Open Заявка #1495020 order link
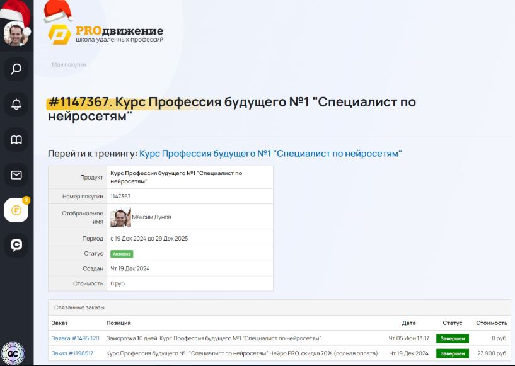This screenshot has width=515, height=366. (75, 338)
